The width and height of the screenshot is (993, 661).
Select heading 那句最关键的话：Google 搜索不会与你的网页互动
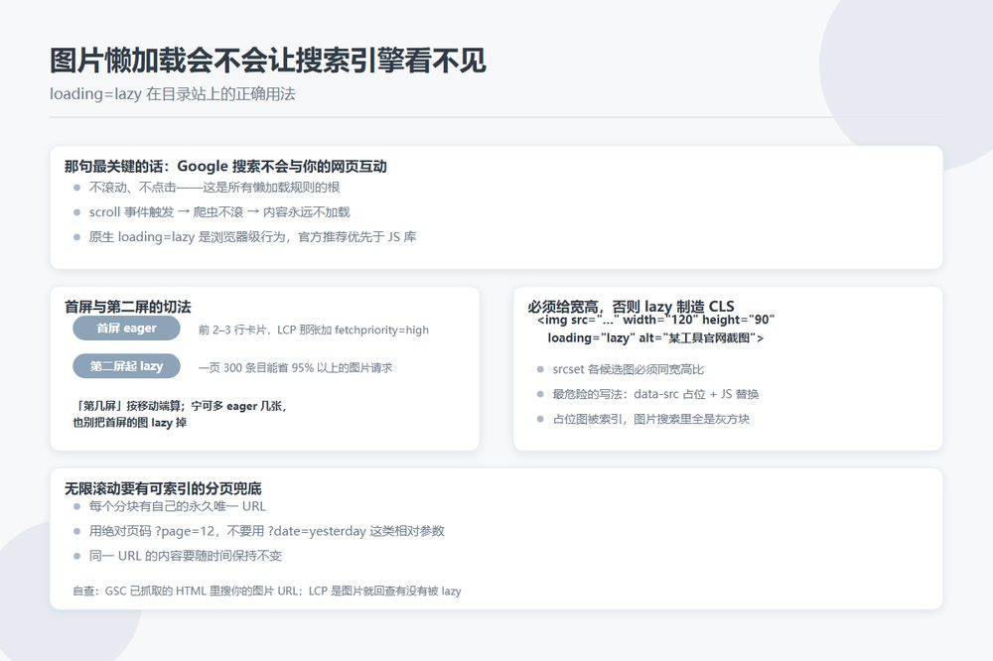[x=225, y=167]
